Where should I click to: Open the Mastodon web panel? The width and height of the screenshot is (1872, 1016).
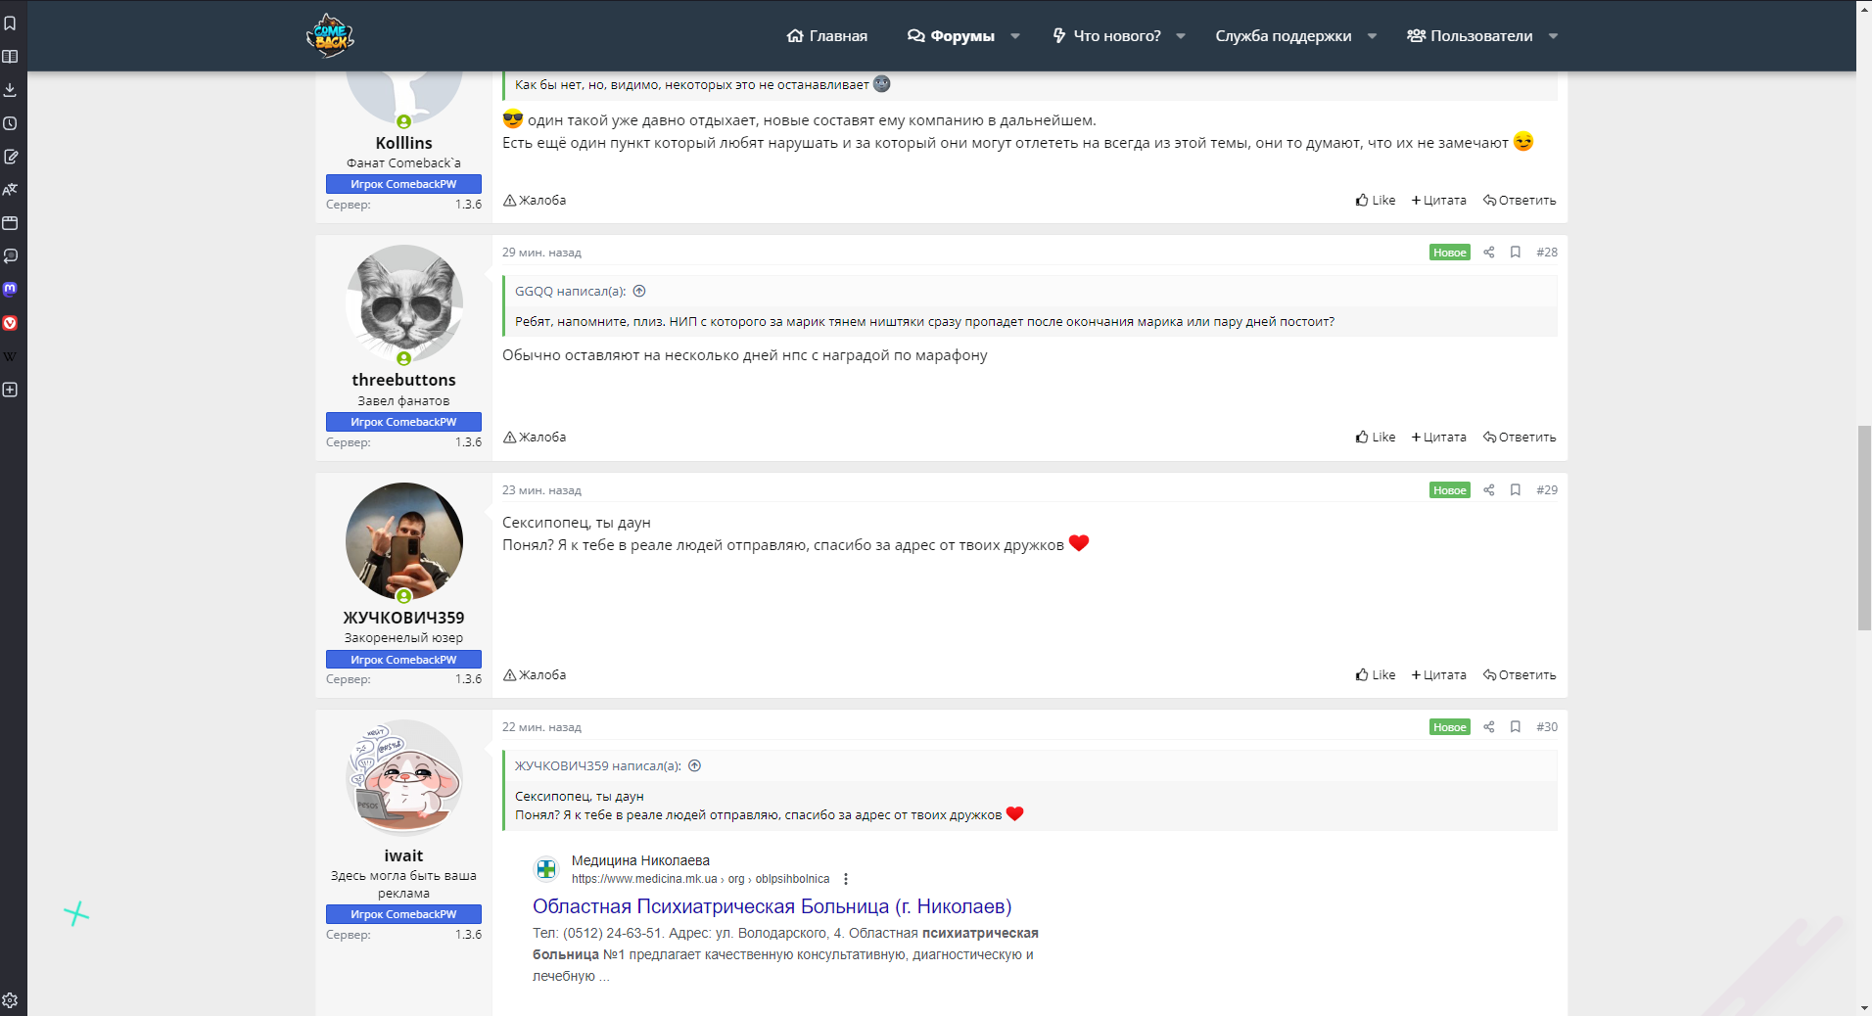[10, 290]
